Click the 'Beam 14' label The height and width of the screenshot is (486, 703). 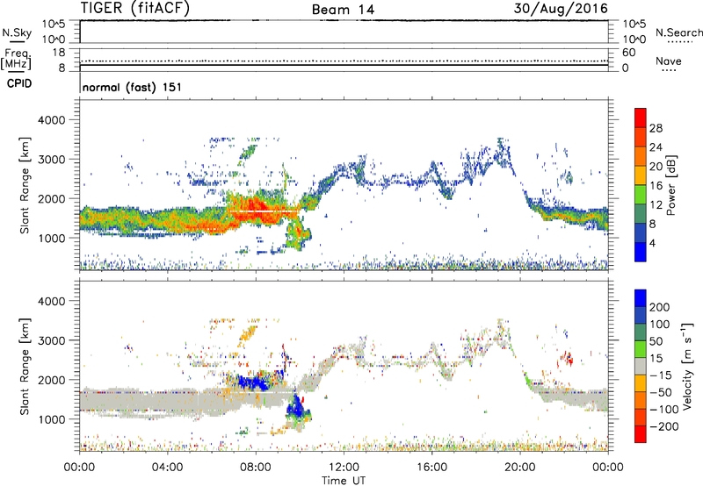coord(343,10)
